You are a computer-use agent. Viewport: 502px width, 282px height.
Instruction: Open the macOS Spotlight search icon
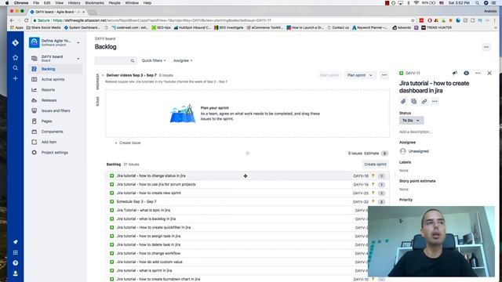coord(477,3)
